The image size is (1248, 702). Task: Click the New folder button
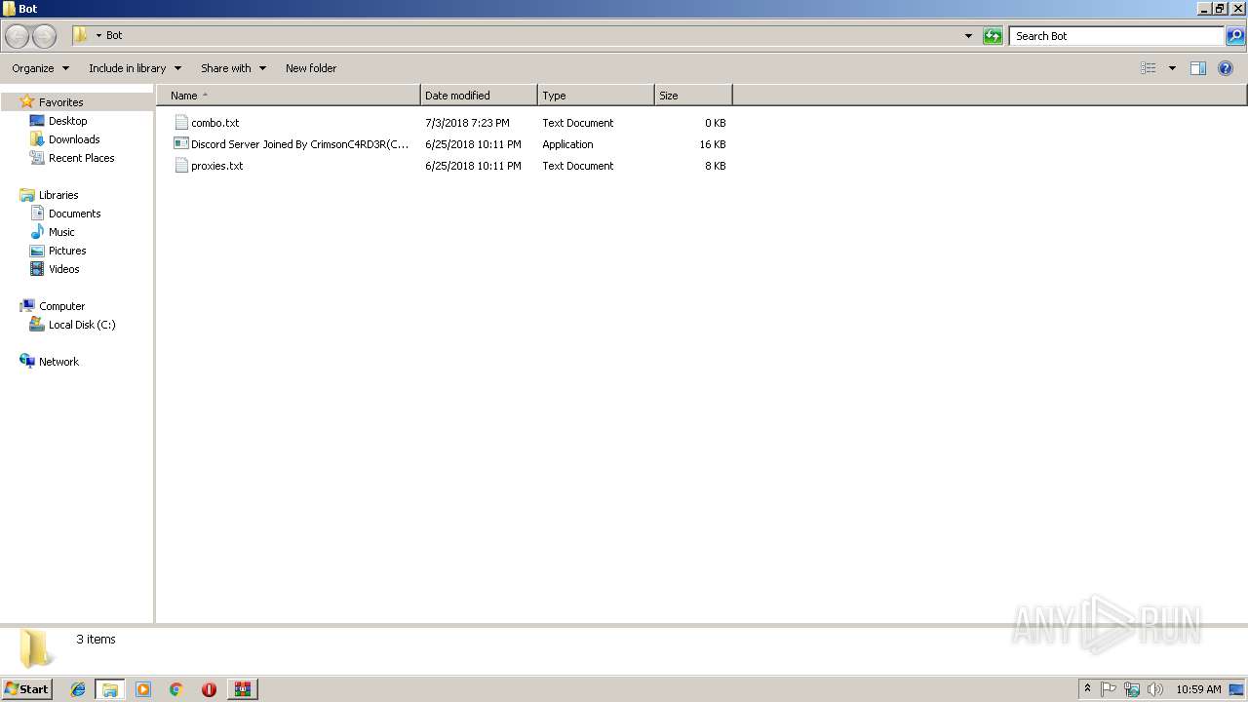(x=311, y=68)
